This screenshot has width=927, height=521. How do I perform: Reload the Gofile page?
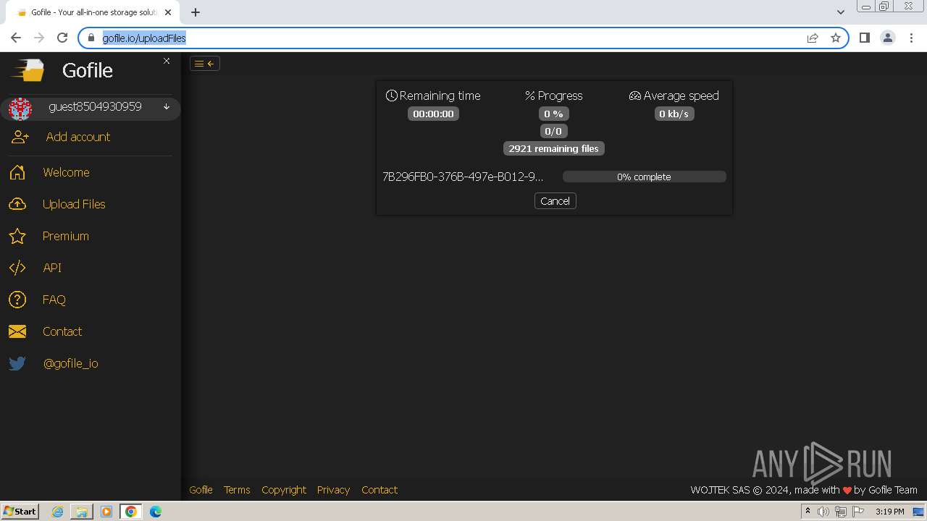62,38
